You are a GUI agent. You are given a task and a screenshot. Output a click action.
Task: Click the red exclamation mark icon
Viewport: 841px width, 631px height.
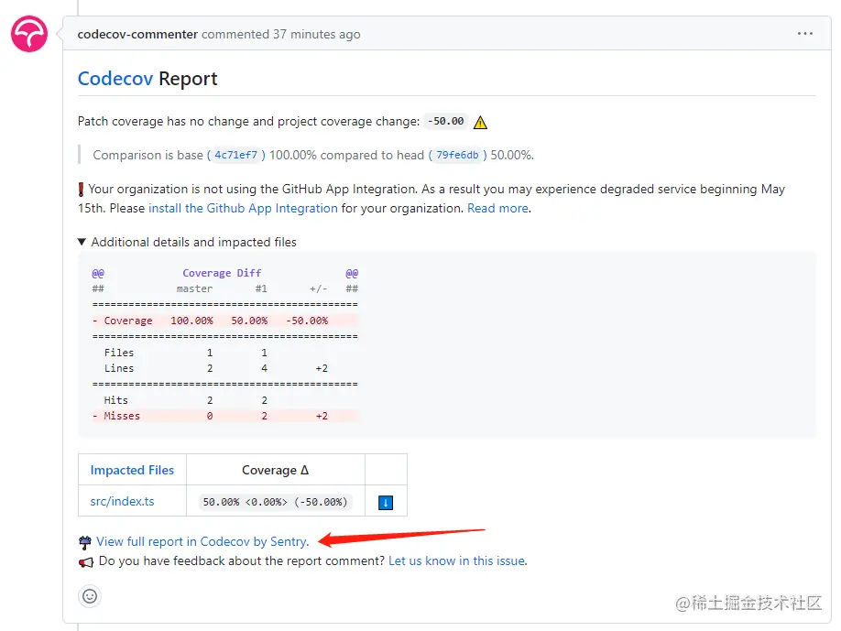click(81, 190)
